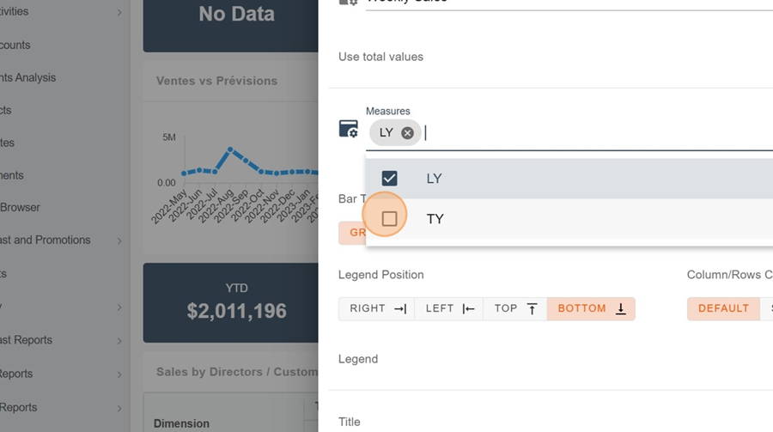The width and height of the screenshot is (773, 432).
Task: Click the arrow icon on LEFT legend button
Action: click(468, 309)
